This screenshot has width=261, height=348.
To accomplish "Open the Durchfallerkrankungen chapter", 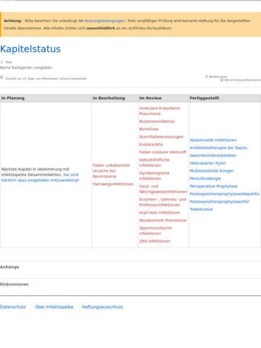I will click(x=161, y=137).
